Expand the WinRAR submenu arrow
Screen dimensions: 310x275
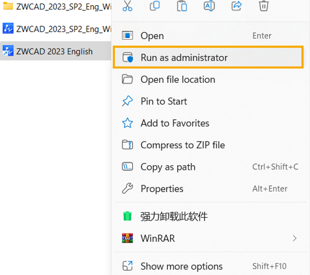295,238
